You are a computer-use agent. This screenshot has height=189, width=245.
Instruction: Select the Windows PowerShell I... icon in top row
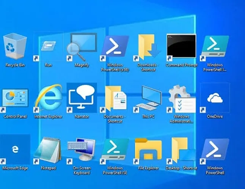[x=215, y=48]
